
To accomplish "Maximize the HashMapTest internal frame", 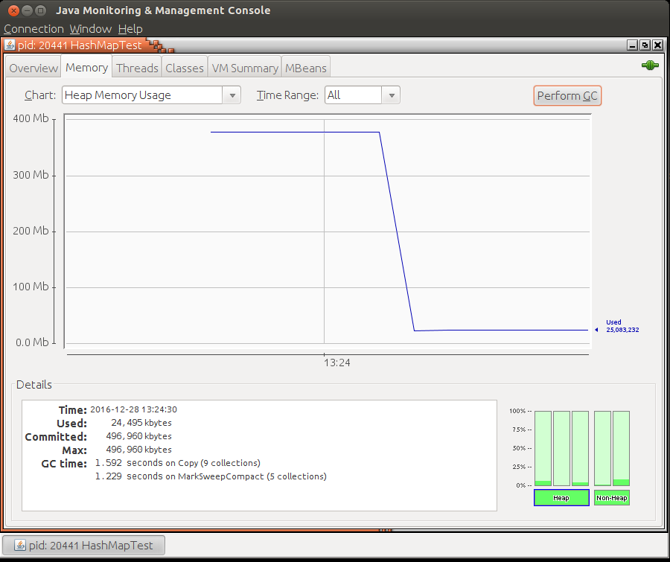I will click(645, 45).
